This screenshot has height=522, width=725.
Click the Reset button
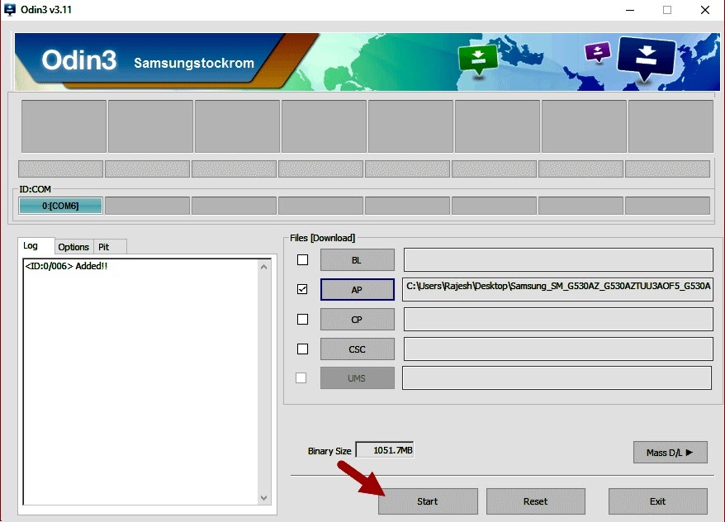pyautogui.click(x=535, y=501)
